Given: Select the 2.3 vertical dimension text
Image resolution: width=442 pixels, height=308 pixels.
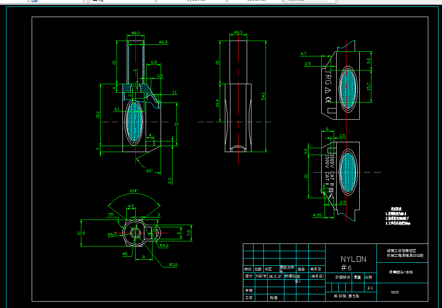Looking at the screenshot, I should [170, 181].
